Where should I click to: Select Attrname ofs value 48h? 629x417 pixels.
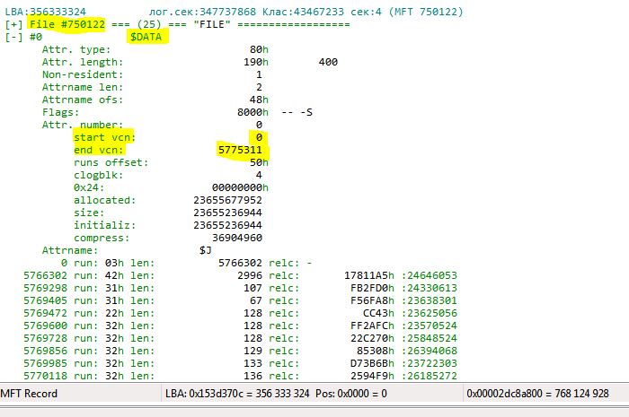coord(259,100)
